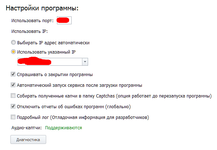The image size is (217, 150).
Task: Click inside the IP address combo box
Action: (49, 62)
